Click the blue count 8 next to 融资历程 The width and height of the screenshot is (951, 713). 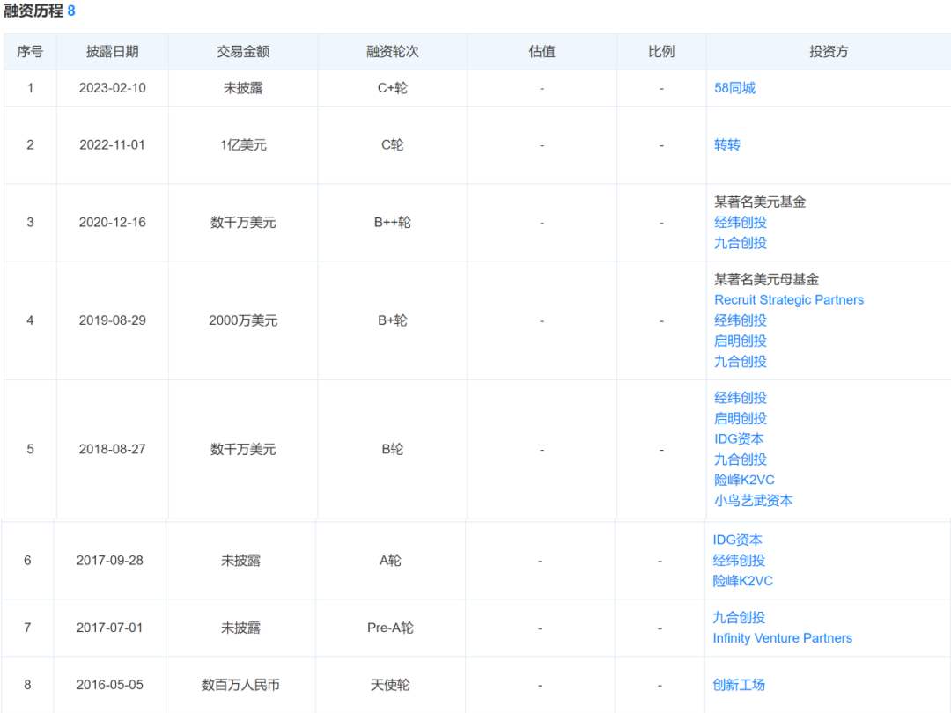[72, 11]
